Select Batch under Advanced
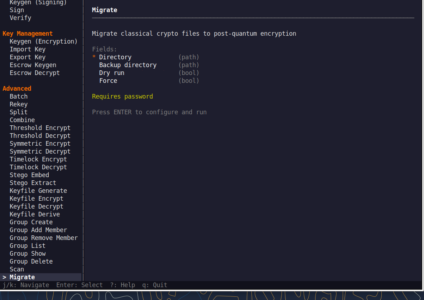Viewport: 424px width, 300px height. tap(19, 96)
